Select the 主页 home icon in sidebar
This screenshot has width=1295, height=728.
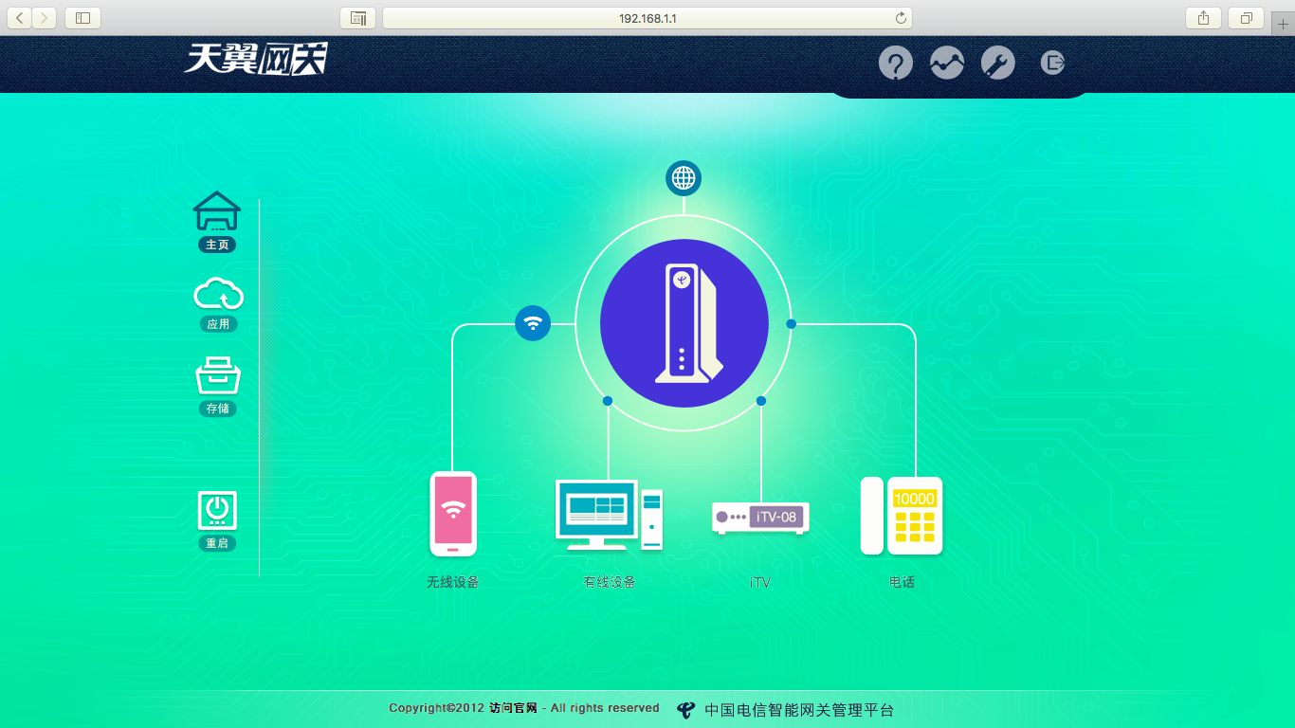click(x=217, y=210)
